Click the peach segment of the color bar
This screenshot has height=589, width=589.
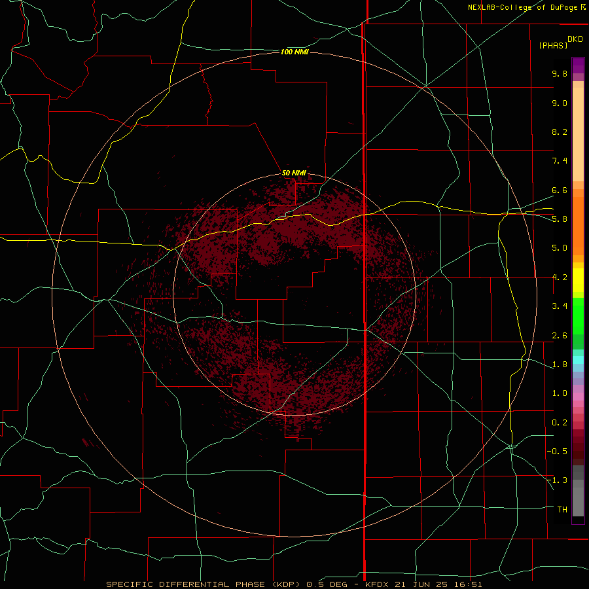(x=578, y=134)
